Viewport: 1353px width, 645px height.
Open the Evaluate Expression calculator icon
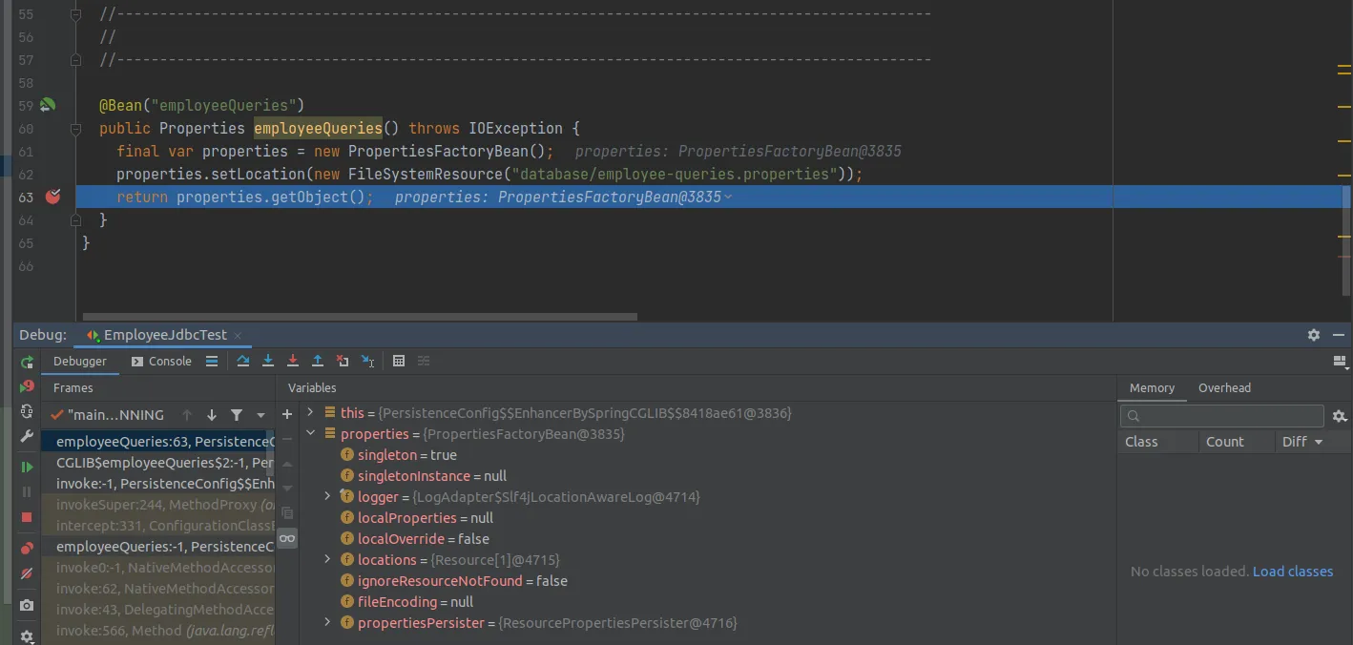coord(399,362)
